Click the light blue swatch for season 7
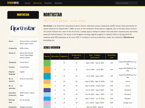Viewport: 145px width, 108px height. coord(47,94)
